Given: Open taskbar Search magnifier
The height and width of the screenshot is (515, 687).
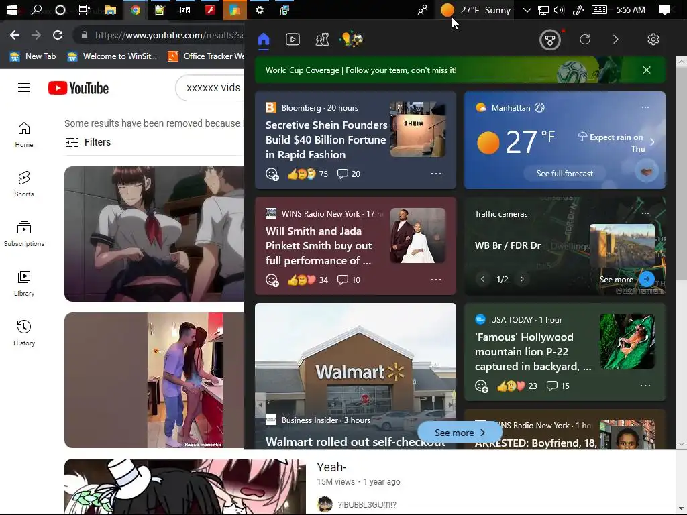Looking at the screenshot, I should click(36, 9).
